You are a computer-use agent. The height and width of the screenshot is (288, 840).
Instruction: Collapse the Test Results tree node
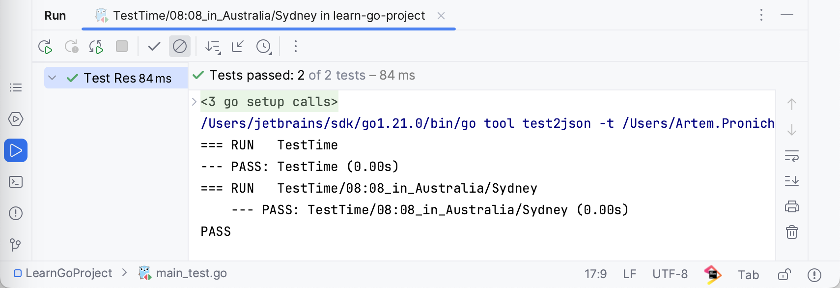[53, 78]
